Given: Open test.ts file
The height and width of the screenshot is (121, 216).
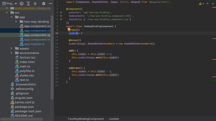Looking at the screenshot, I should pos(24,80).
